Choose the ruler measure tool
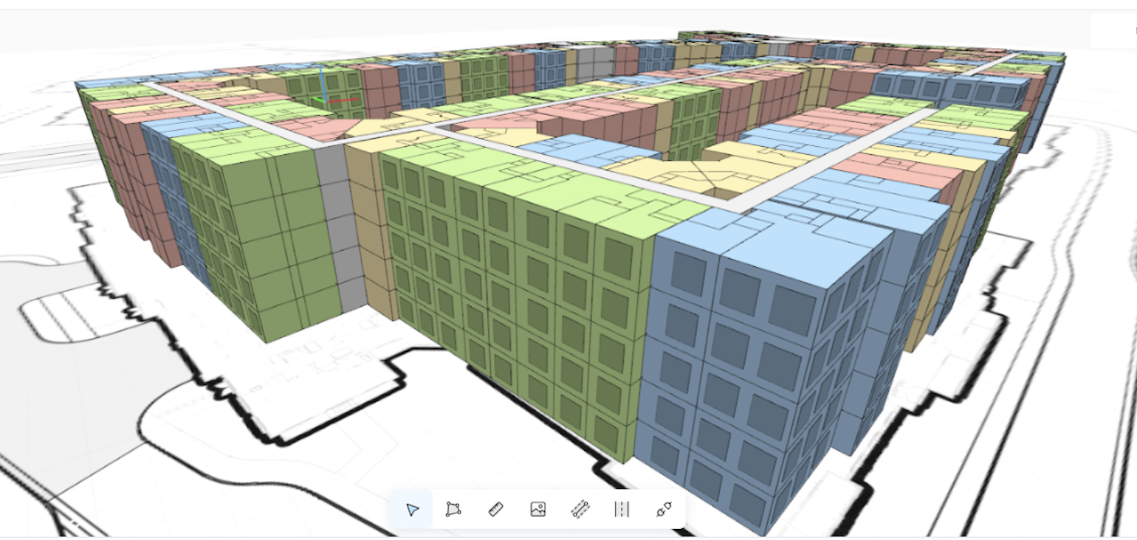 (x=495, y=509)
